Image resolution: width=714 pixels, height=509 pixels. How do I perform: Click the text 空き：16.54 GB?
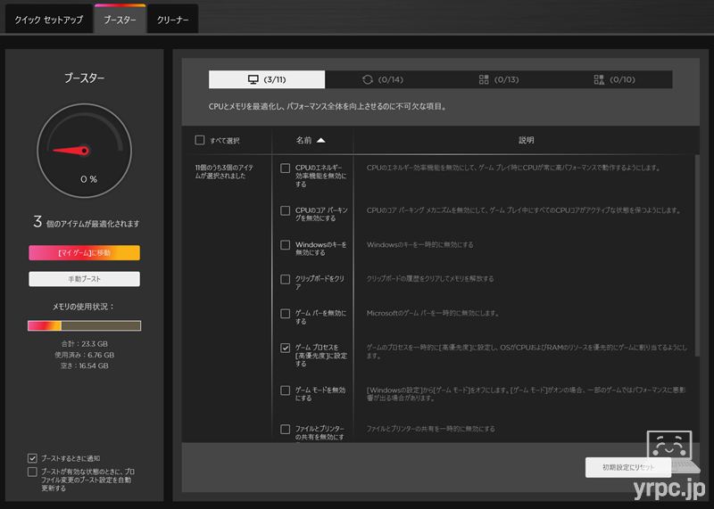pyautogui.click(x=84, y=365)
